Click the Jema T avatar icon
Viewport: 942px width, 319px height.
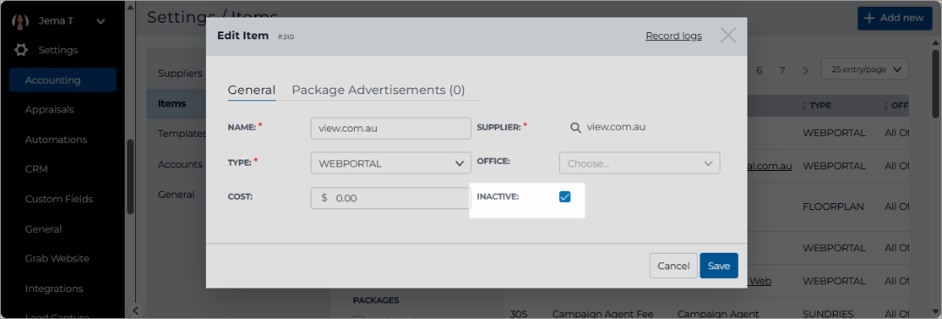tap(21, 22)
